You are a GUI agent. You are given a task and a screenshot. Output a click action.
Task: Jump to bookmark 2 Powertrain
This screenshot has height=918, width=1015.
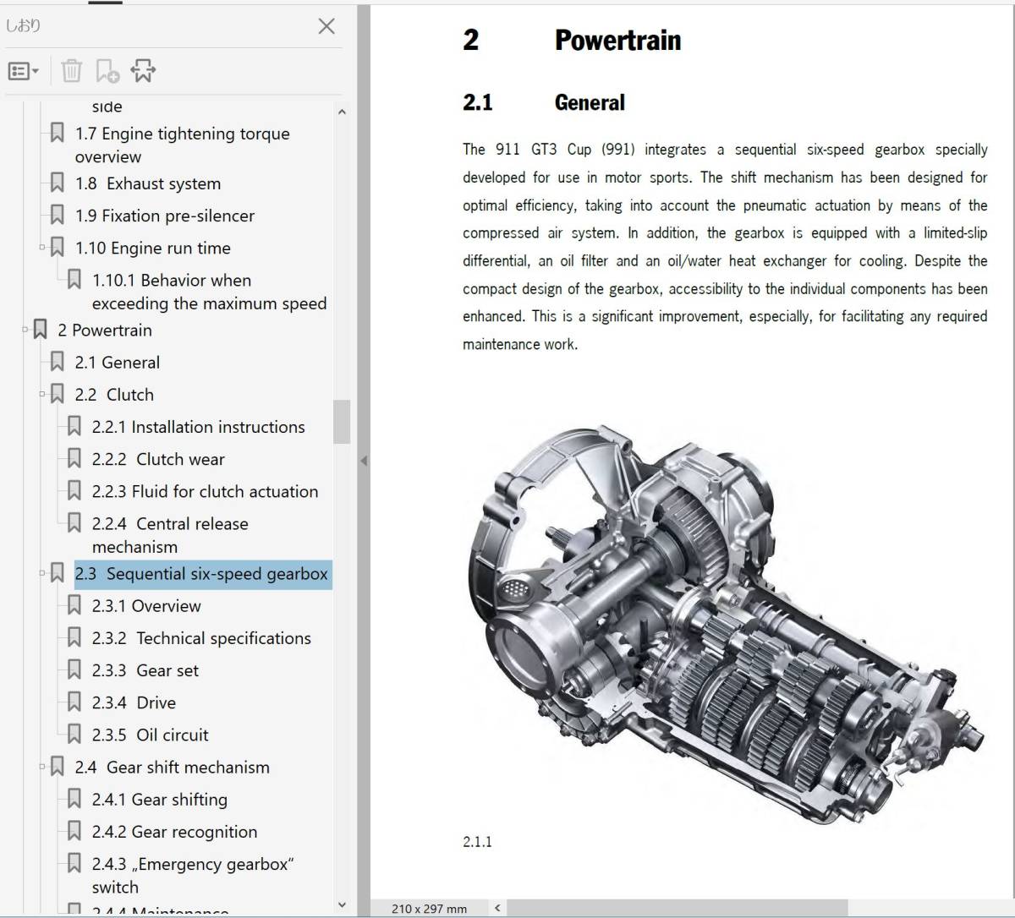(x=105, y=330)
